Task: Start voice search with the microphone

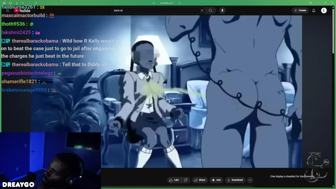Action: [222, 10]
